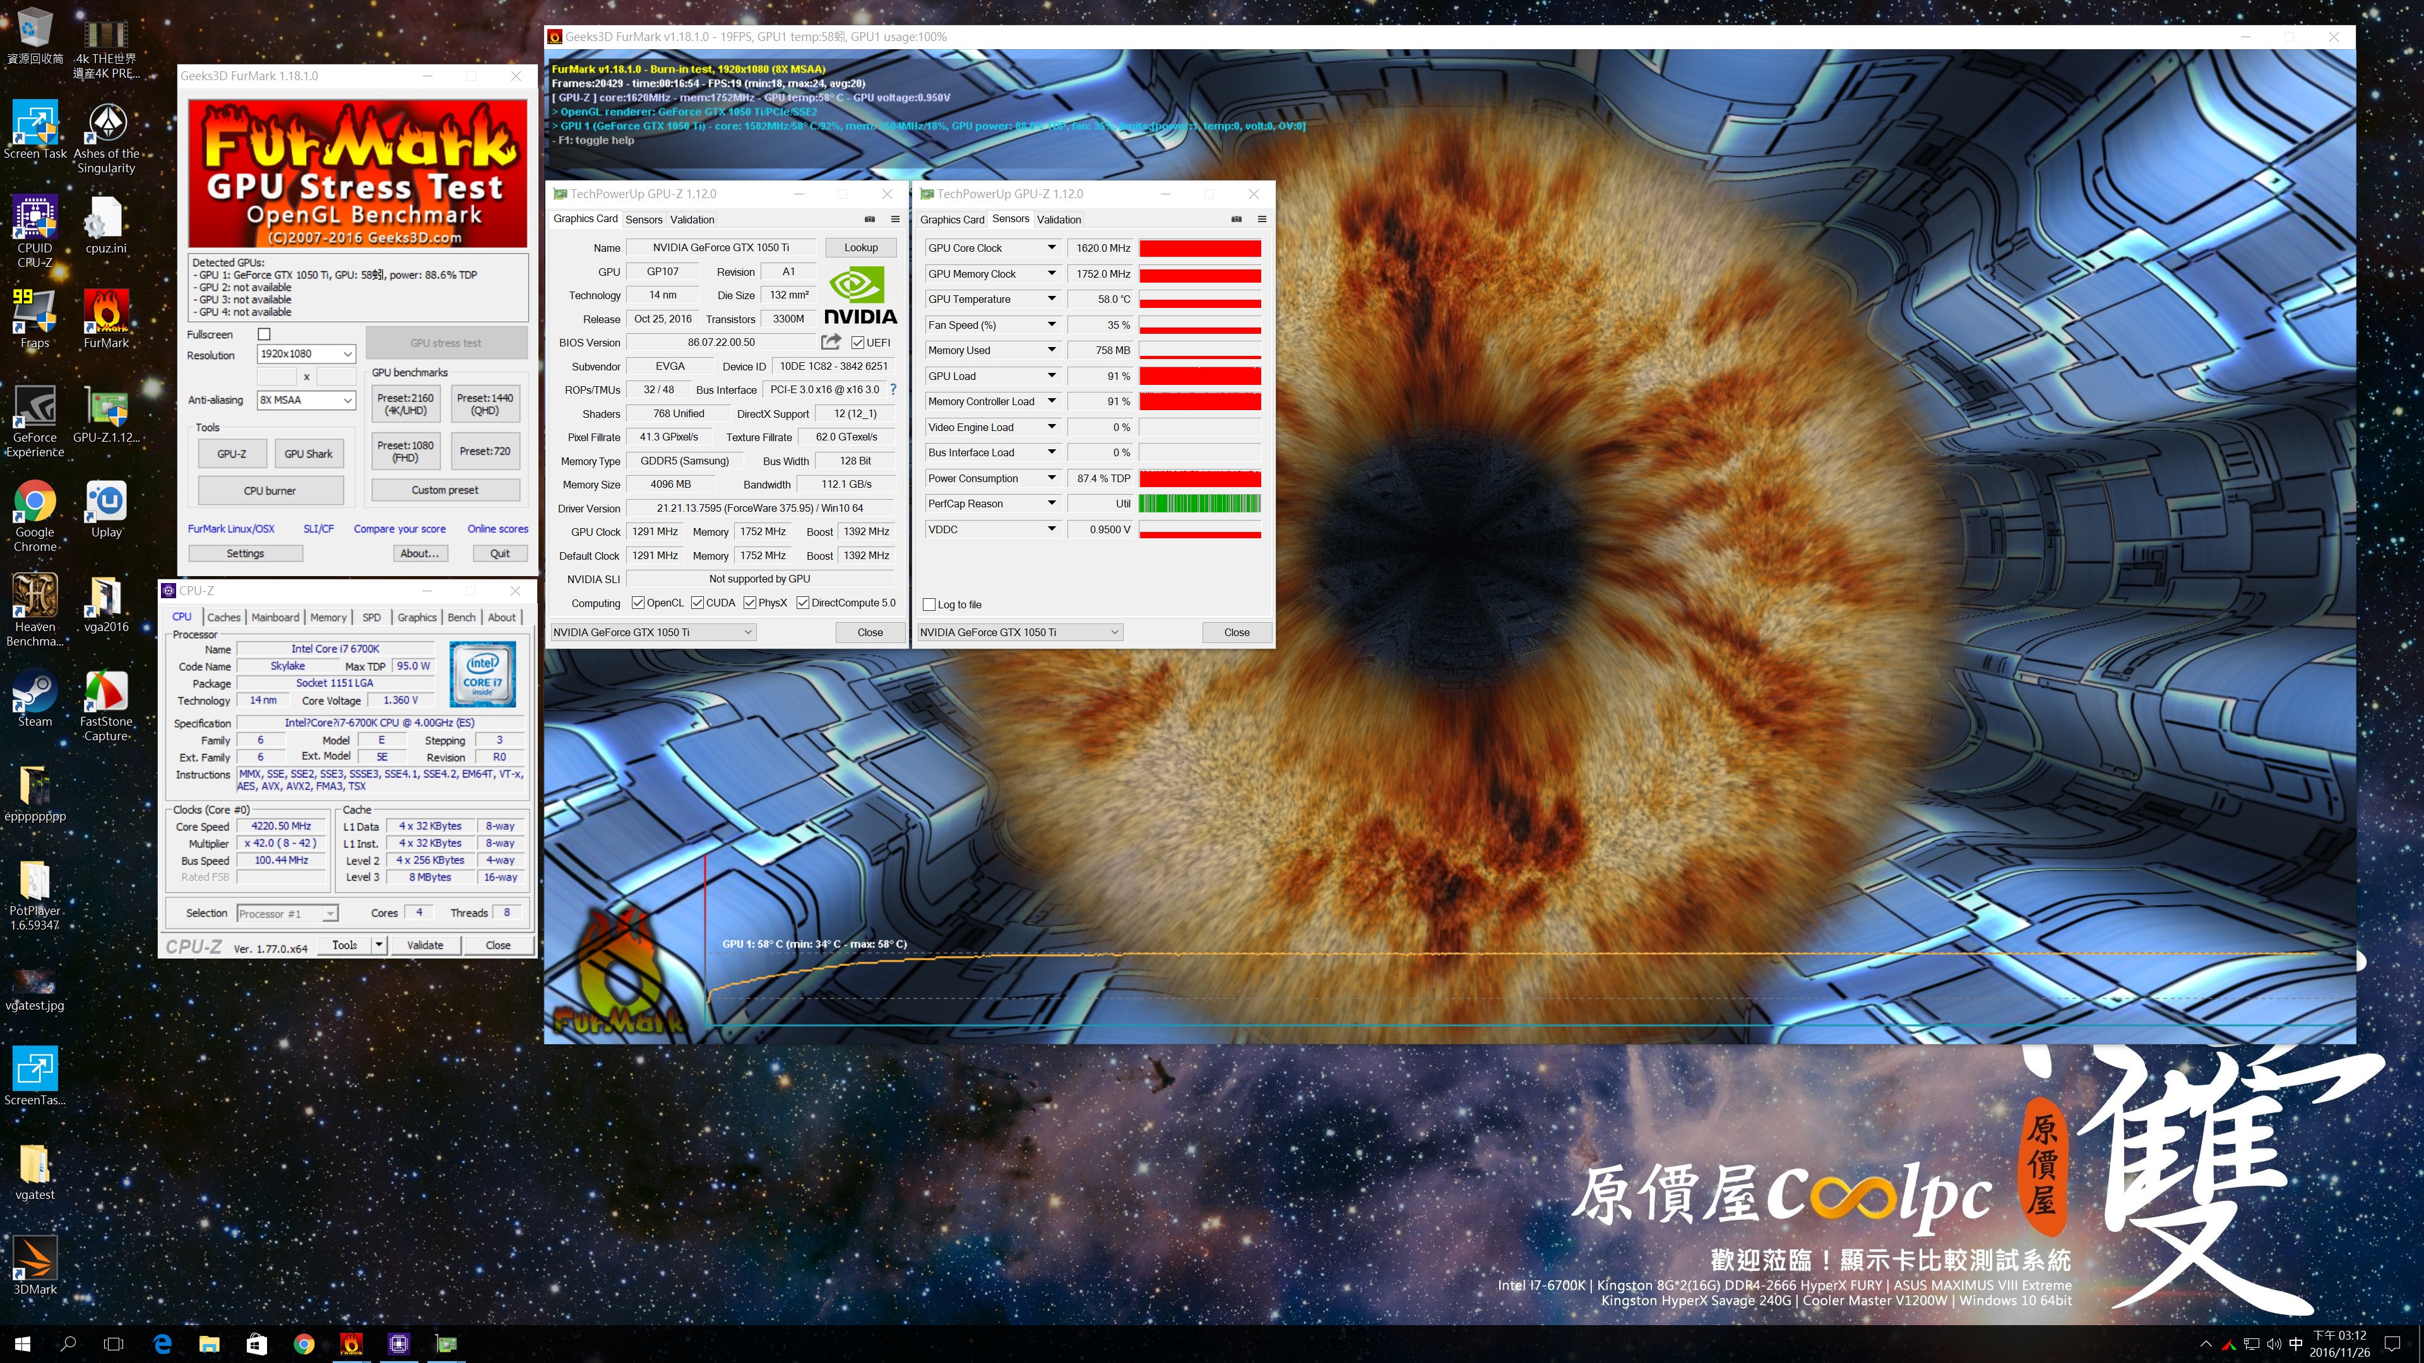Click the GPU Load red sensor graph bar
This screenshot has height=1363, width=2424.
[1200, 376]
